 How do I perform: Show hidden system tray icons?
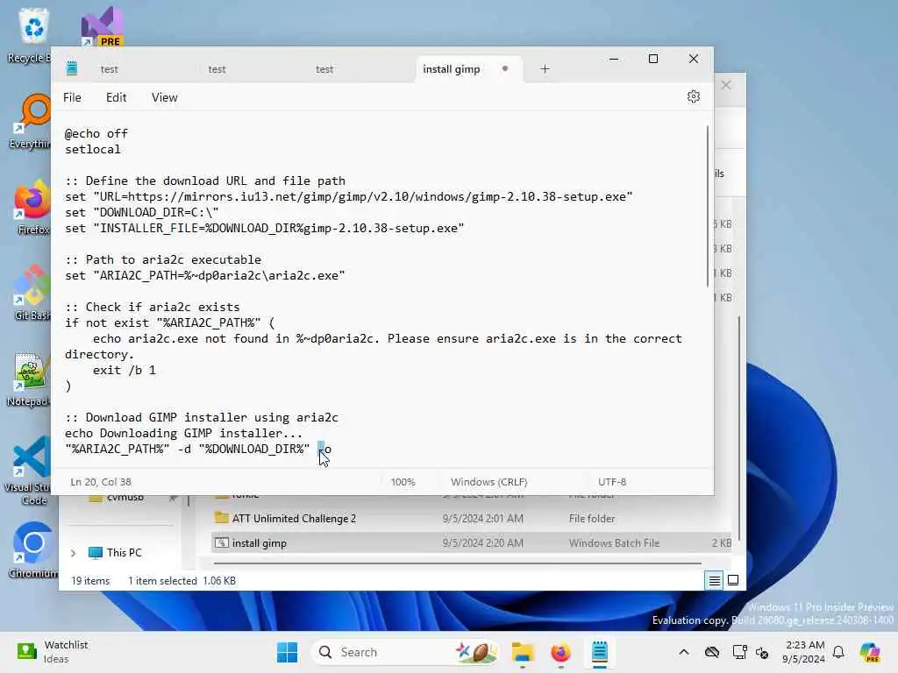tap(684, 652)
